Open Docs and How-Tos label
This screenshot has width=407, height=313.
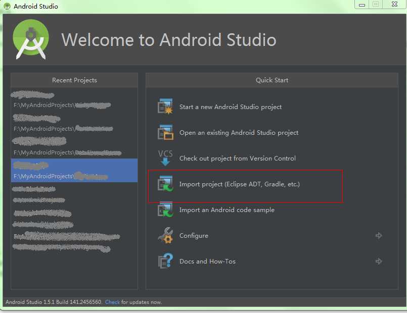[207, 261]
